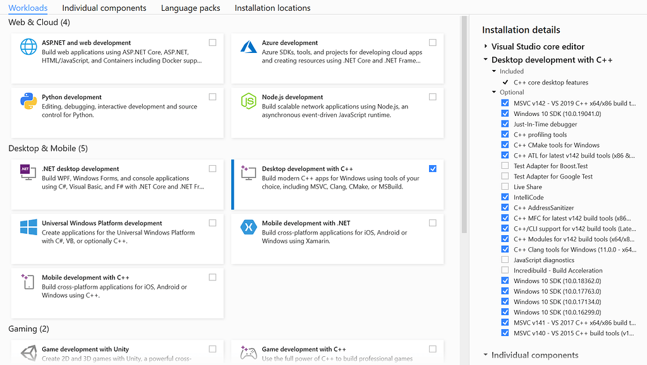Screen dimensions: 647x365
Task: Click the ASP.NET globe icon
Action: (29, 48)
